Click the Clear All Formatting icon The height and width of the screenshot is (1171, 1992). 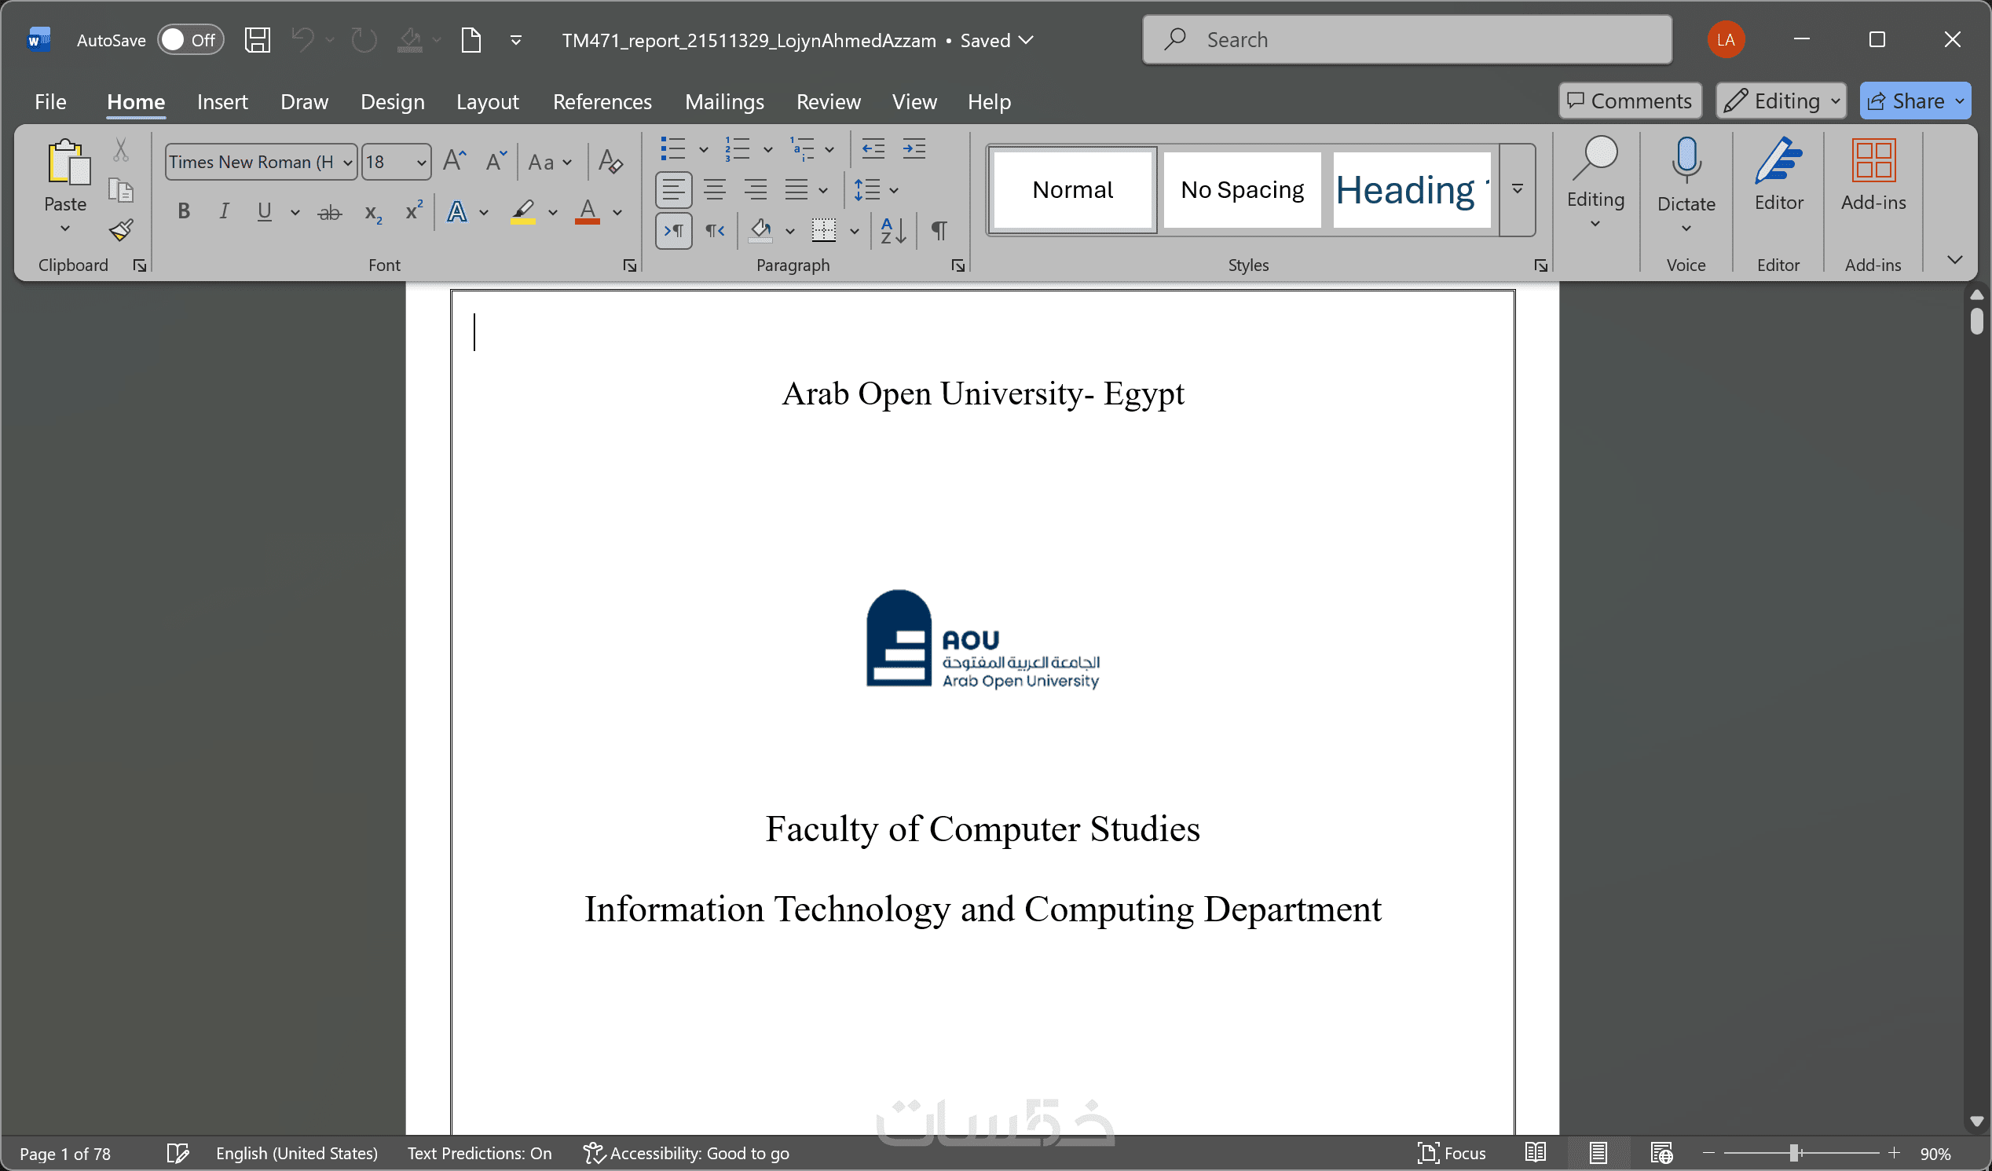pos(610,162)
